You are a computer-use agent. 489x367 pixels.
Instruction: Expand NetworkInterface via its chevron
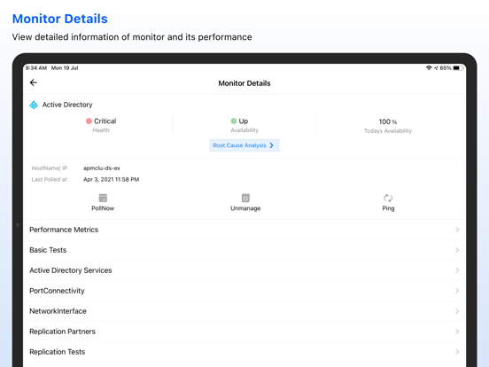point(457,311)
